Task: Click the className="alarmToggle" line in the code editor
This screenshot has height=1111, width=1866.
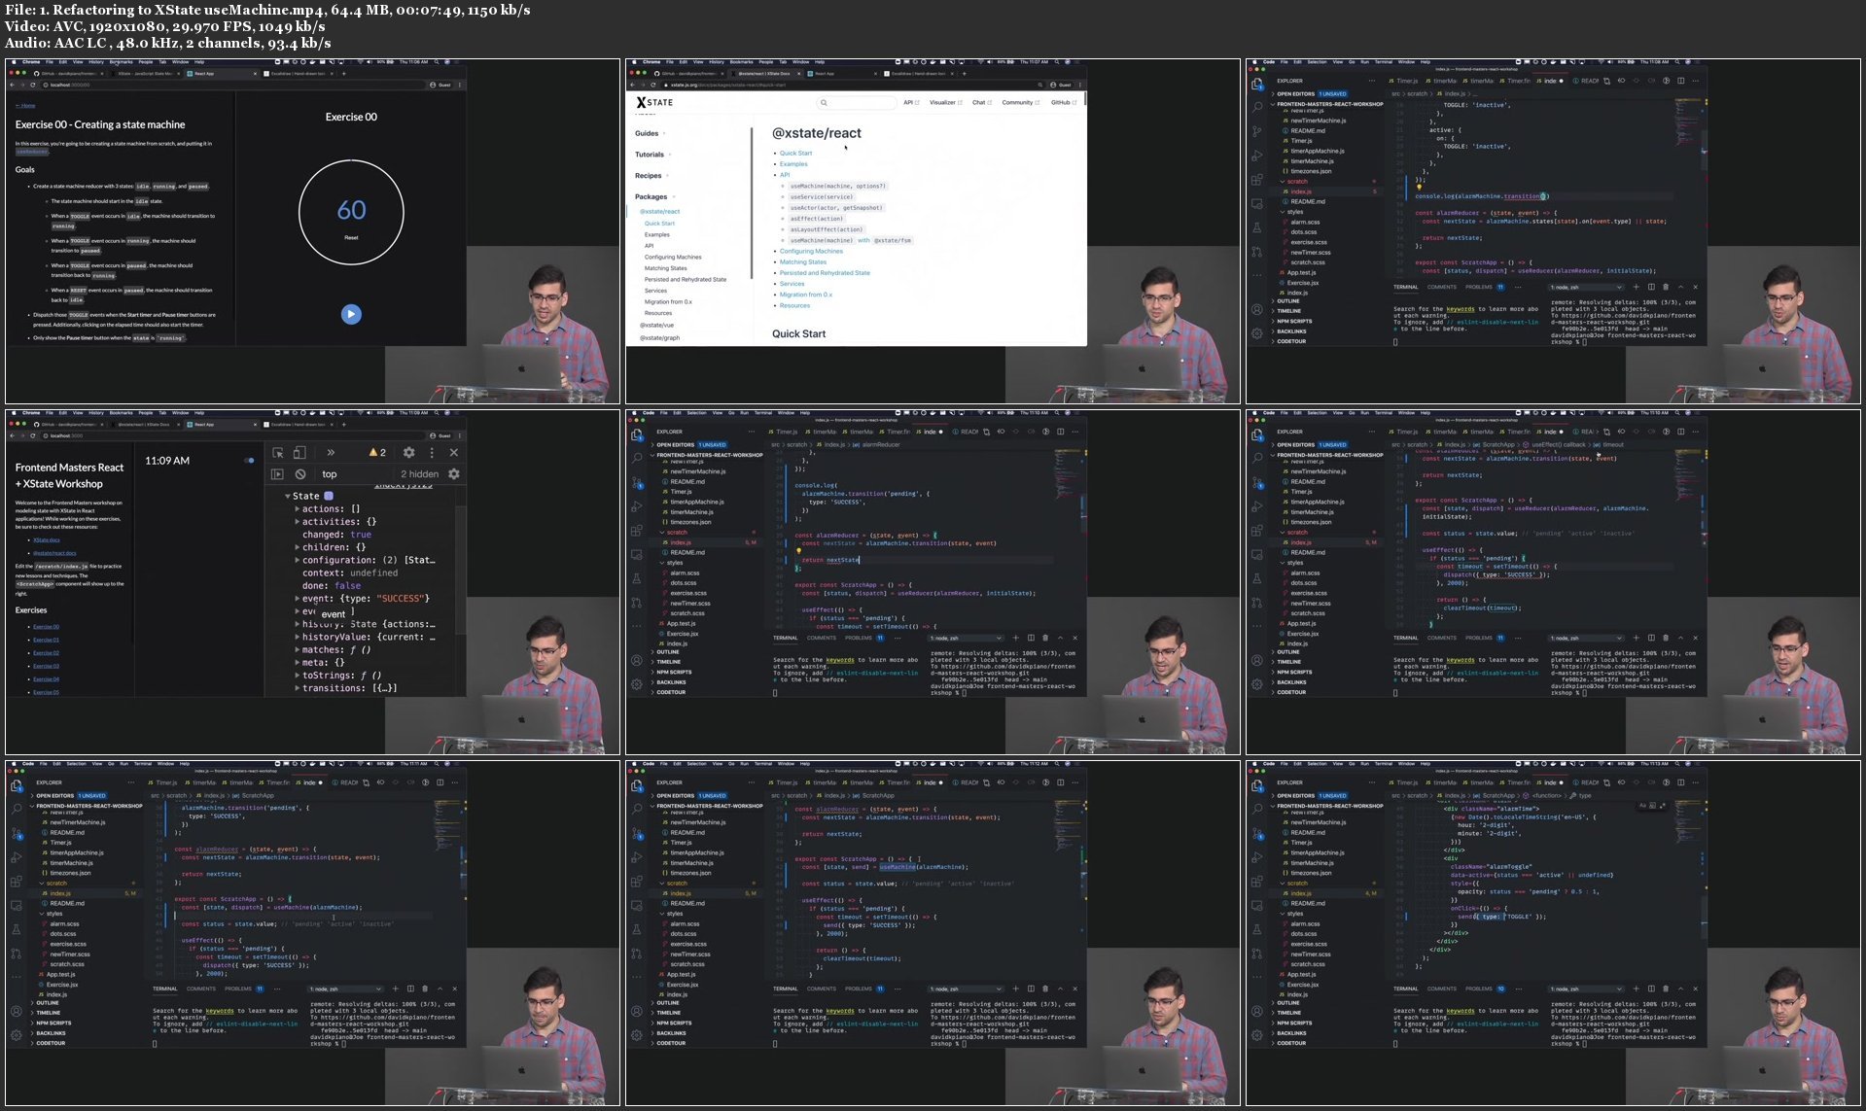Action: point(1490,866)
